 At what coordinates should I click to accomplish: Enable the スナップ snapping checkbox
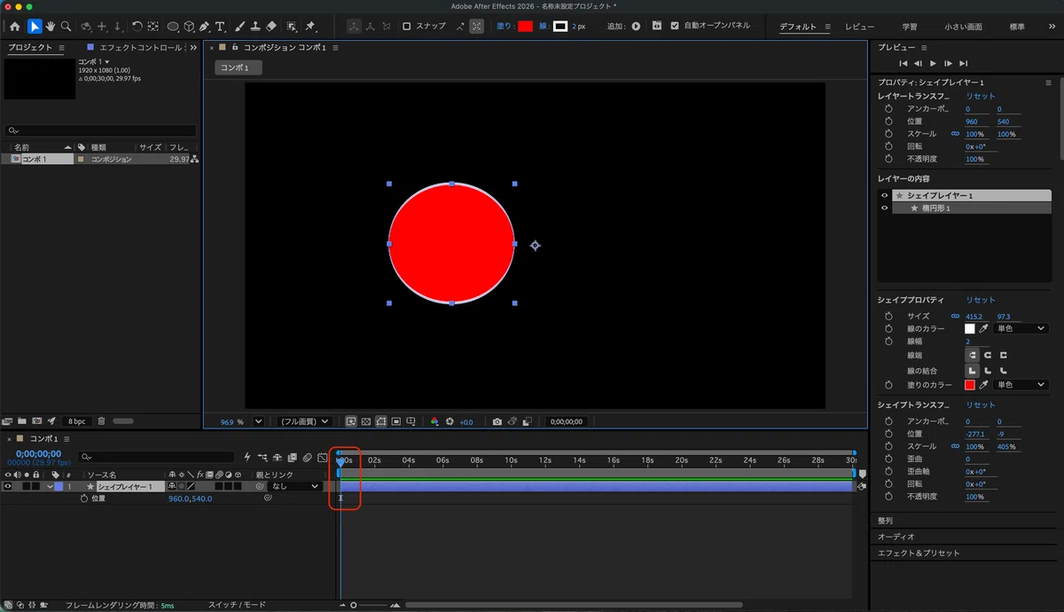[407, 27]
